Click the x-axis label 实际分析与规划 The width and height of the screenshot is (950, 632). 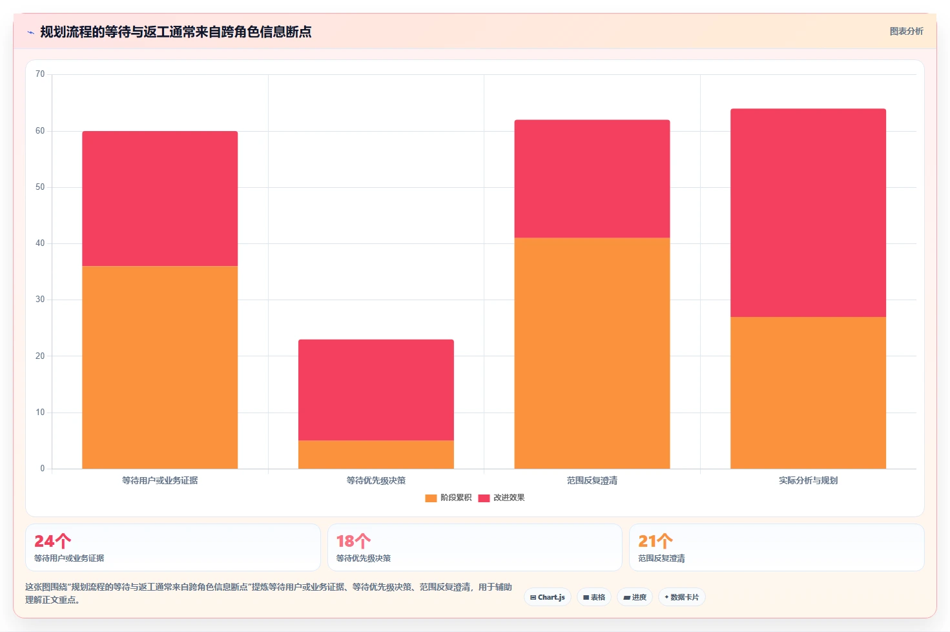coord(808,480)
